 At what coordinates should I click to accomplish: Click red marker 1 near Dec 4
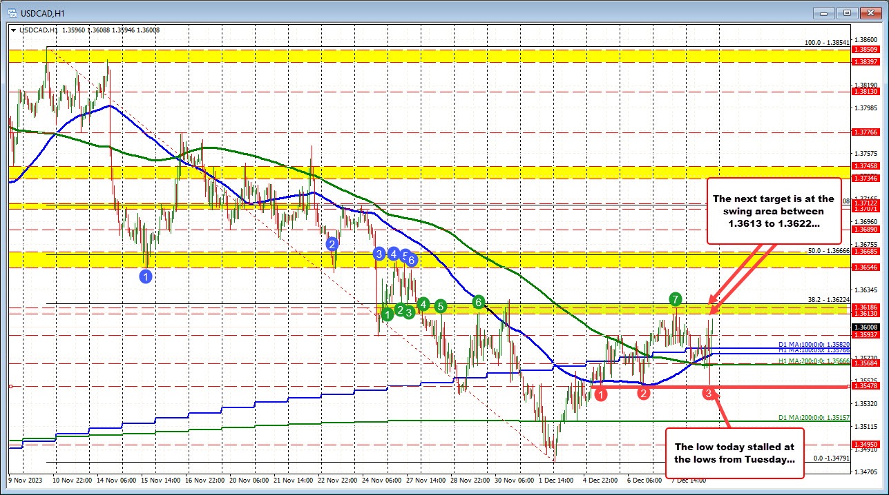[x=600, y=394]
